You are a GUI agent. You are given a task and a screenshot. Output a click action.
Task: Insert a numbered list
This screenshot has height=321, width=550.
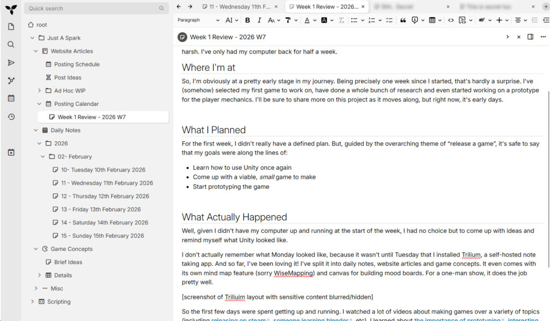tap(372, 20)
